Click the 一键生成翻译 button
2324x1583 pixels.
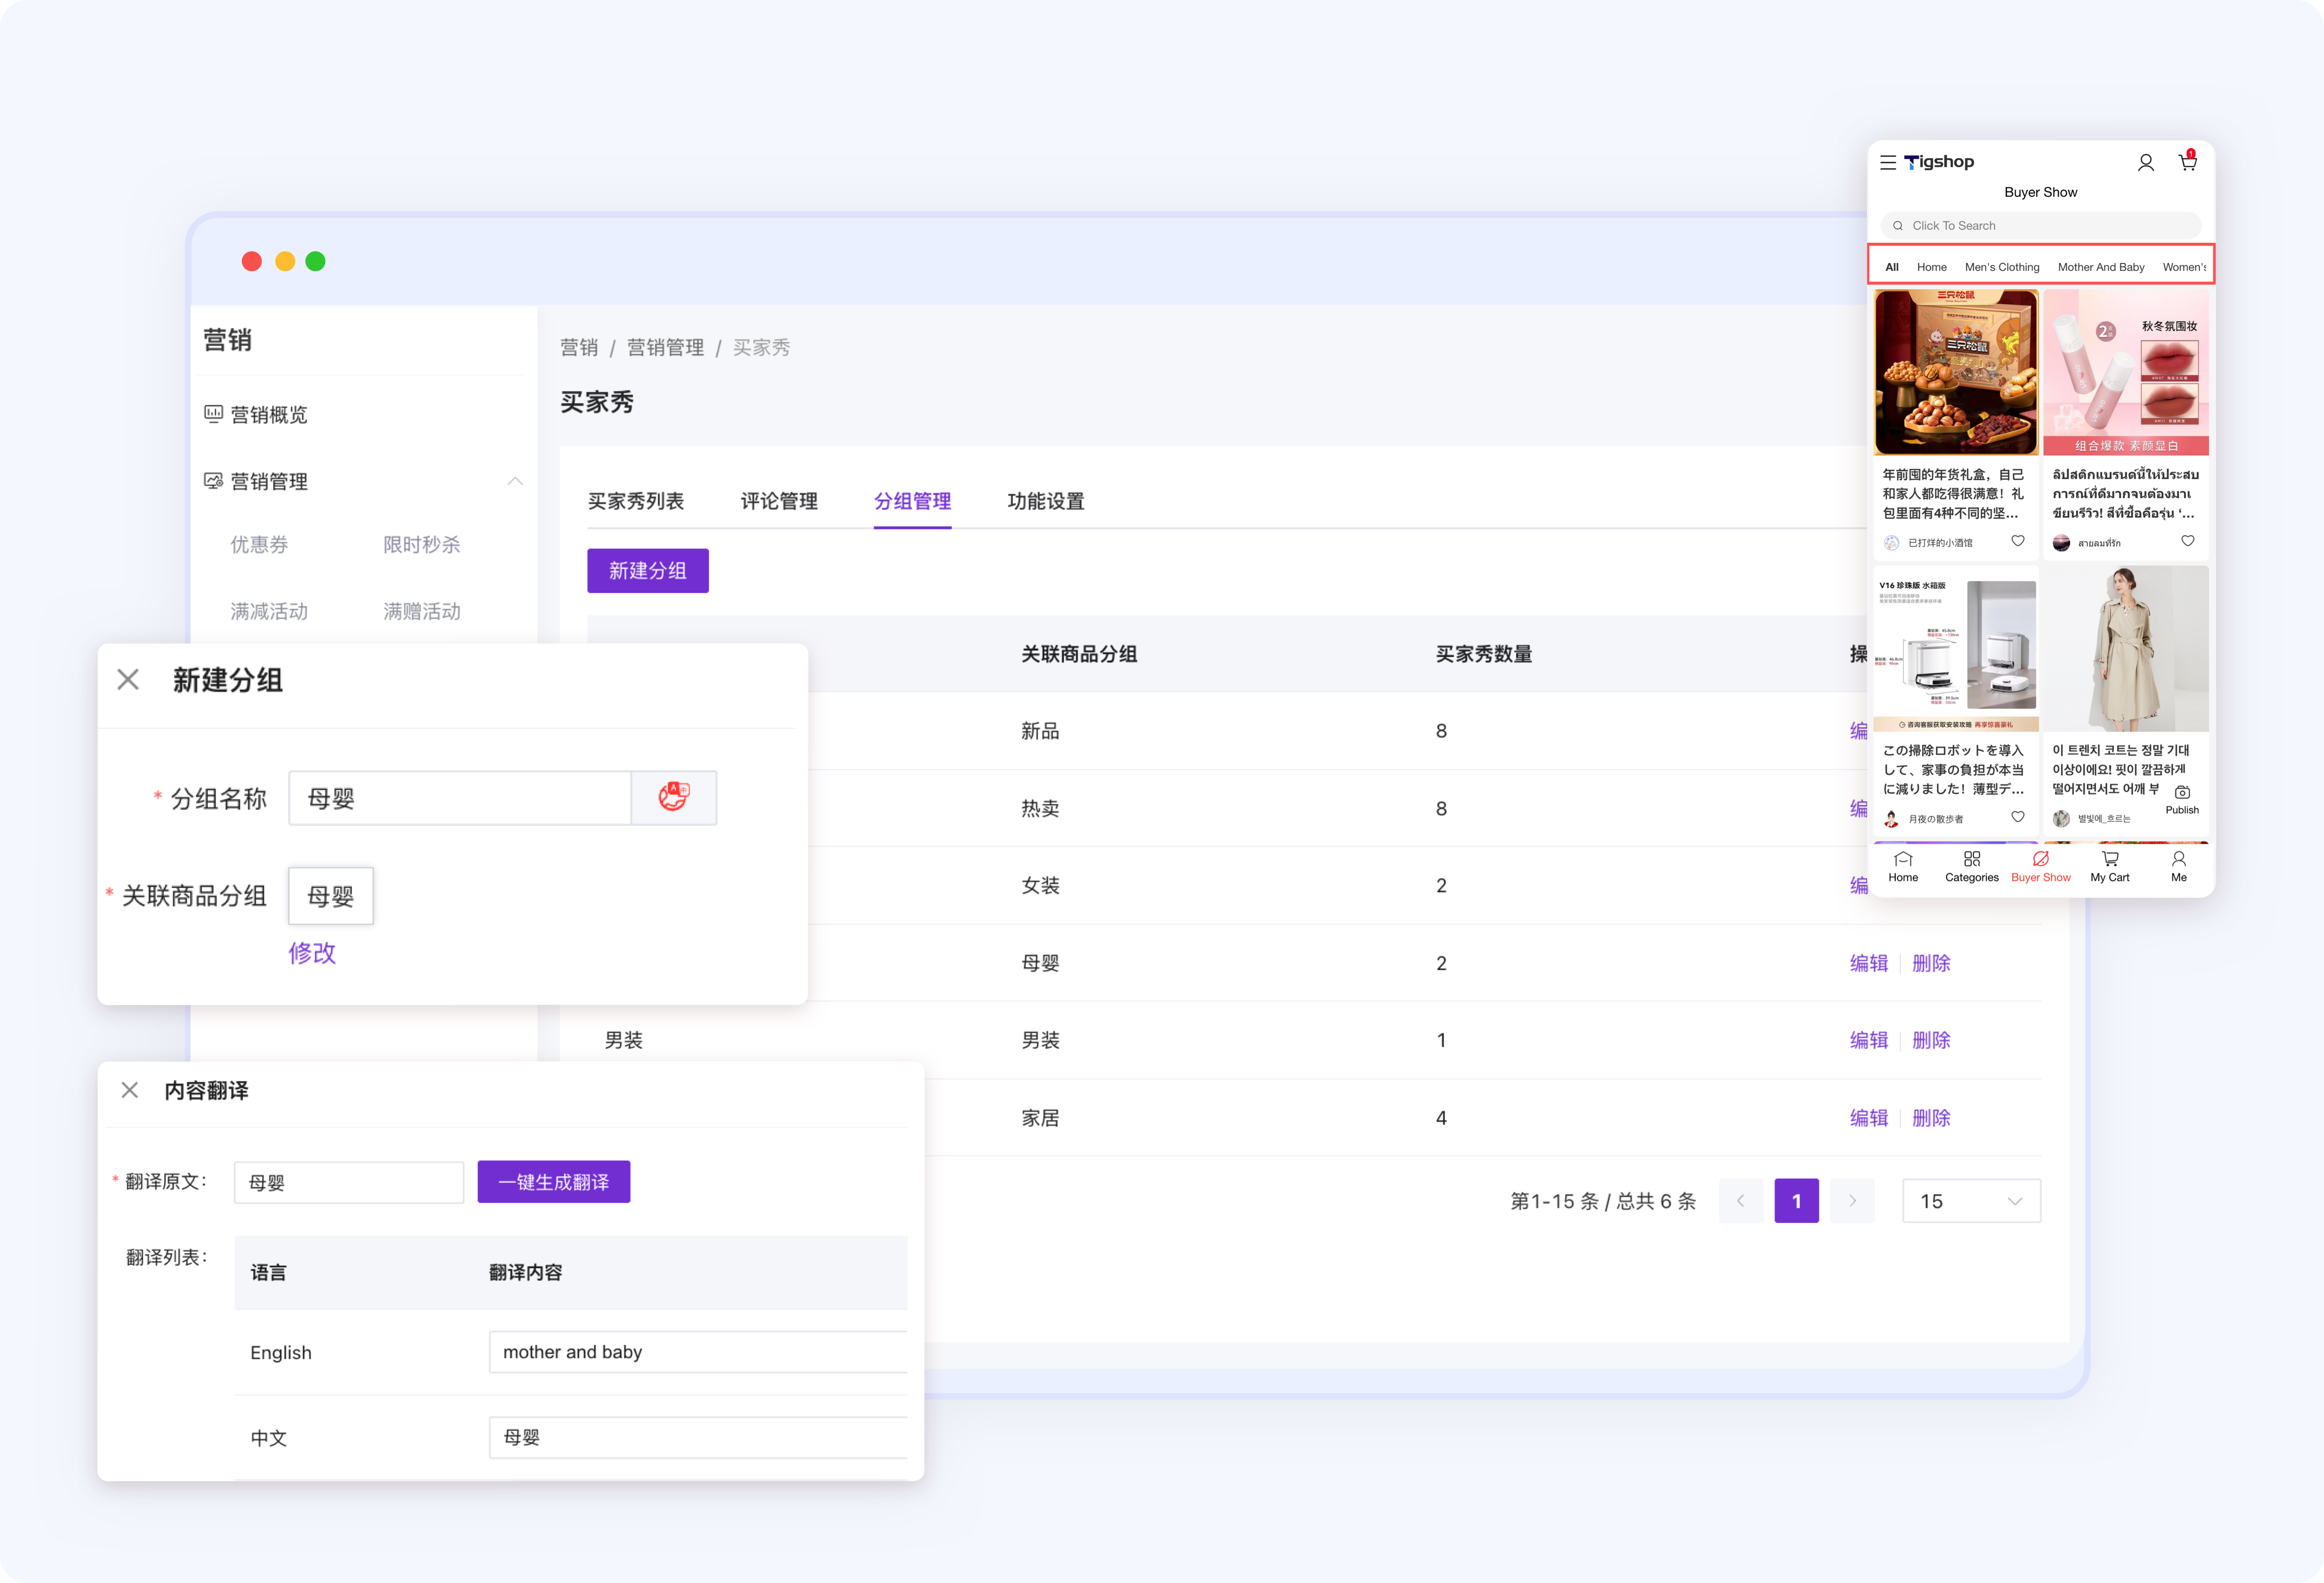(553, 1181)
